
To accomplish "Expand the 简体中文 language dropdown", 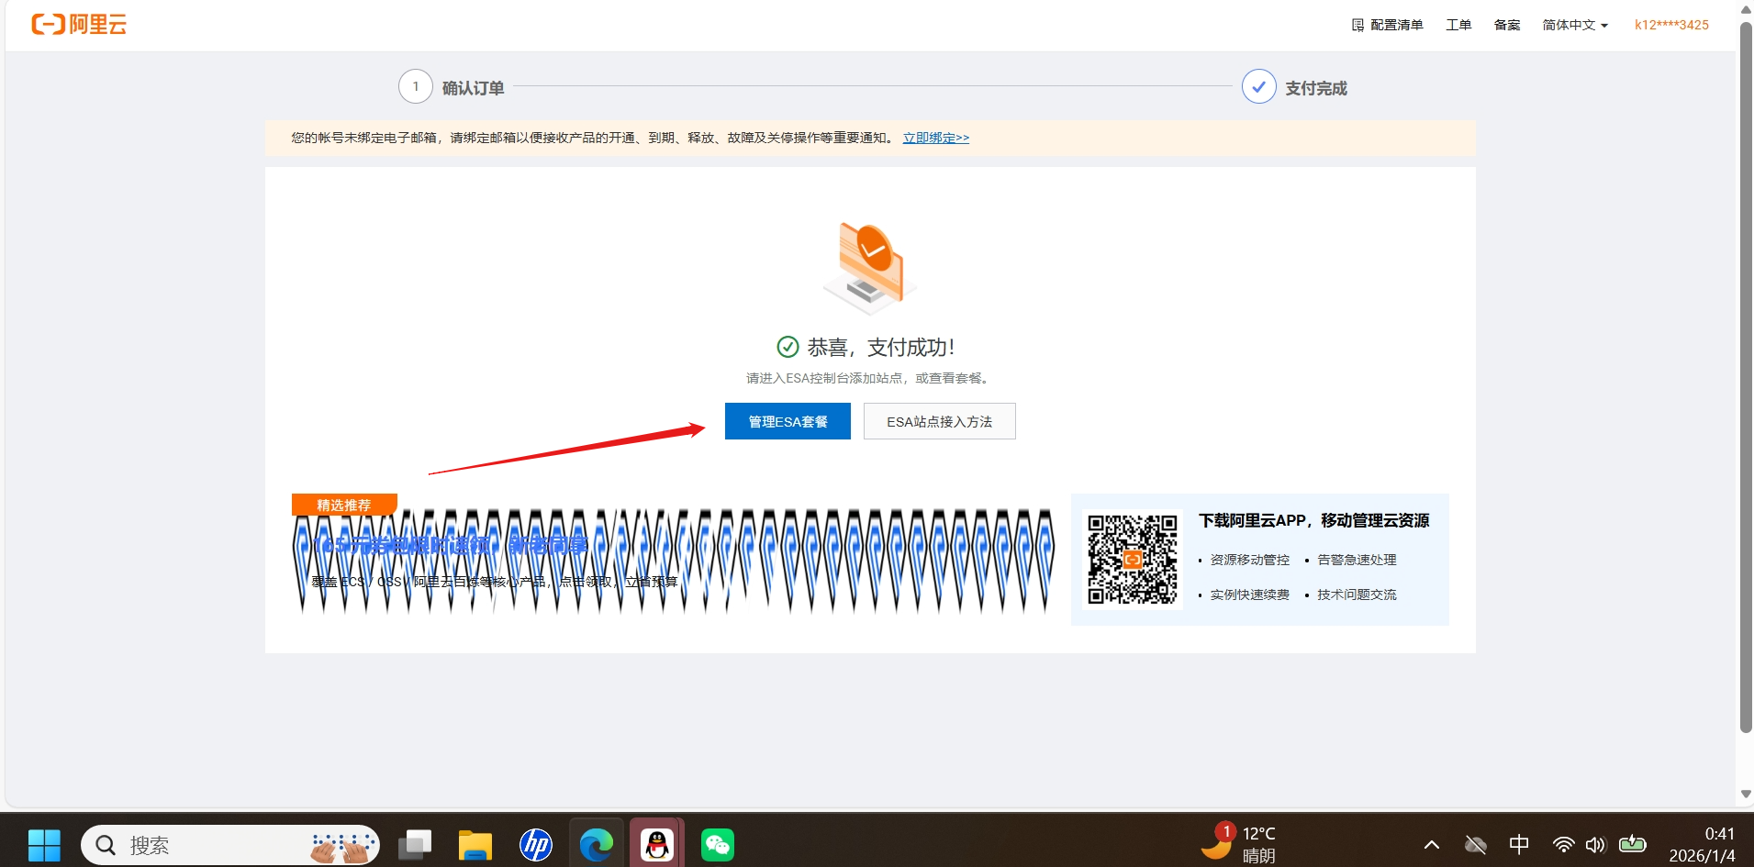I will pyautogui.click(x=1574, y=25).
